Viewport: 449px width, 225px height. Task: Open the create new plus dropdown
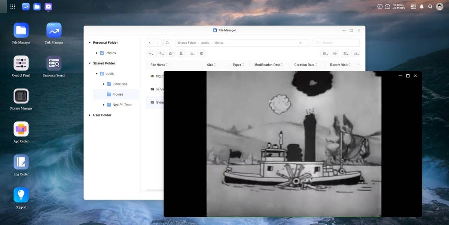(x=150, y=54)
